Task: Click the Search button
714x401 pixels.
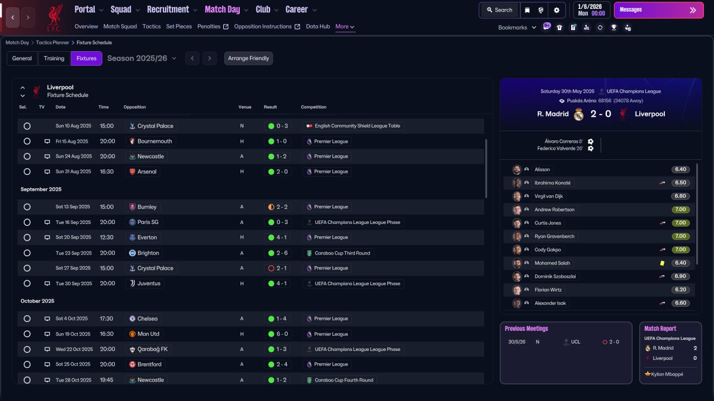Action: click(499, 10)
